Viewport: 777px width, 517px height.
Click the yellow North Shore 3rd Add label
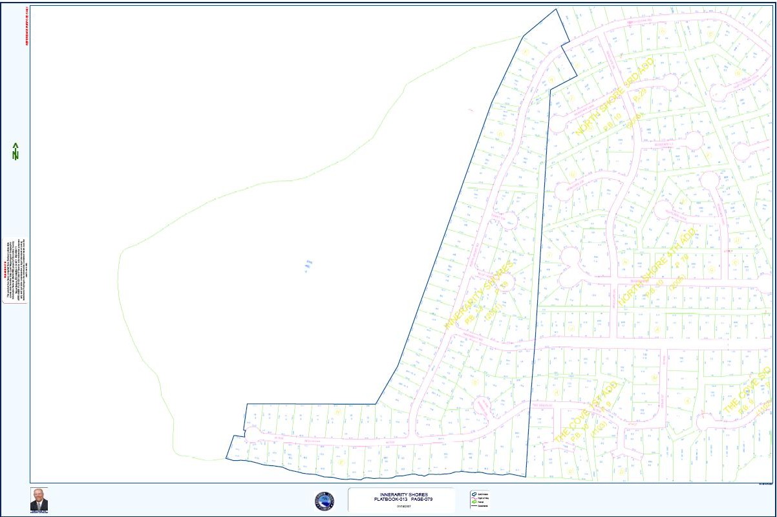614,97
